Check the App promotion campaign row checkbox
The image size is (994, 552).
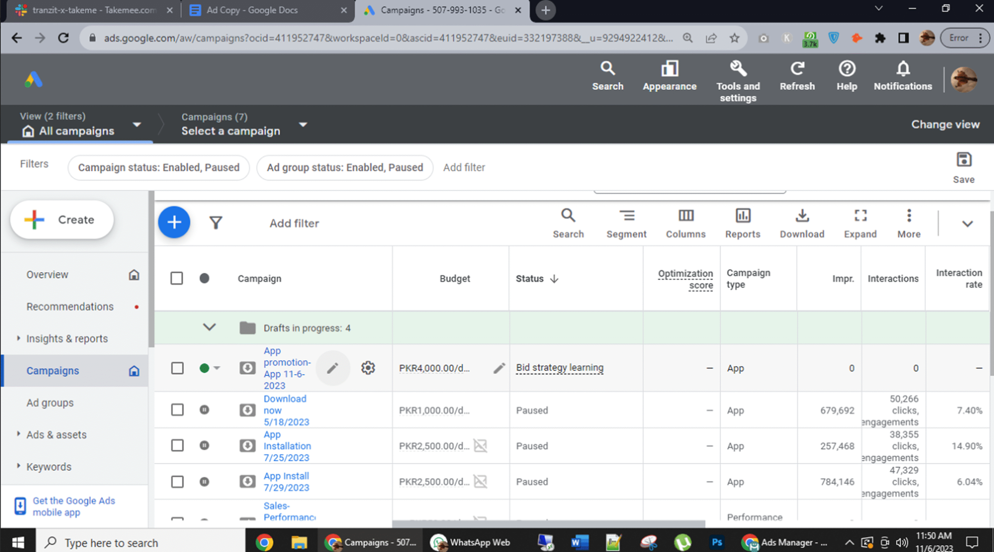tap(177, 368)
